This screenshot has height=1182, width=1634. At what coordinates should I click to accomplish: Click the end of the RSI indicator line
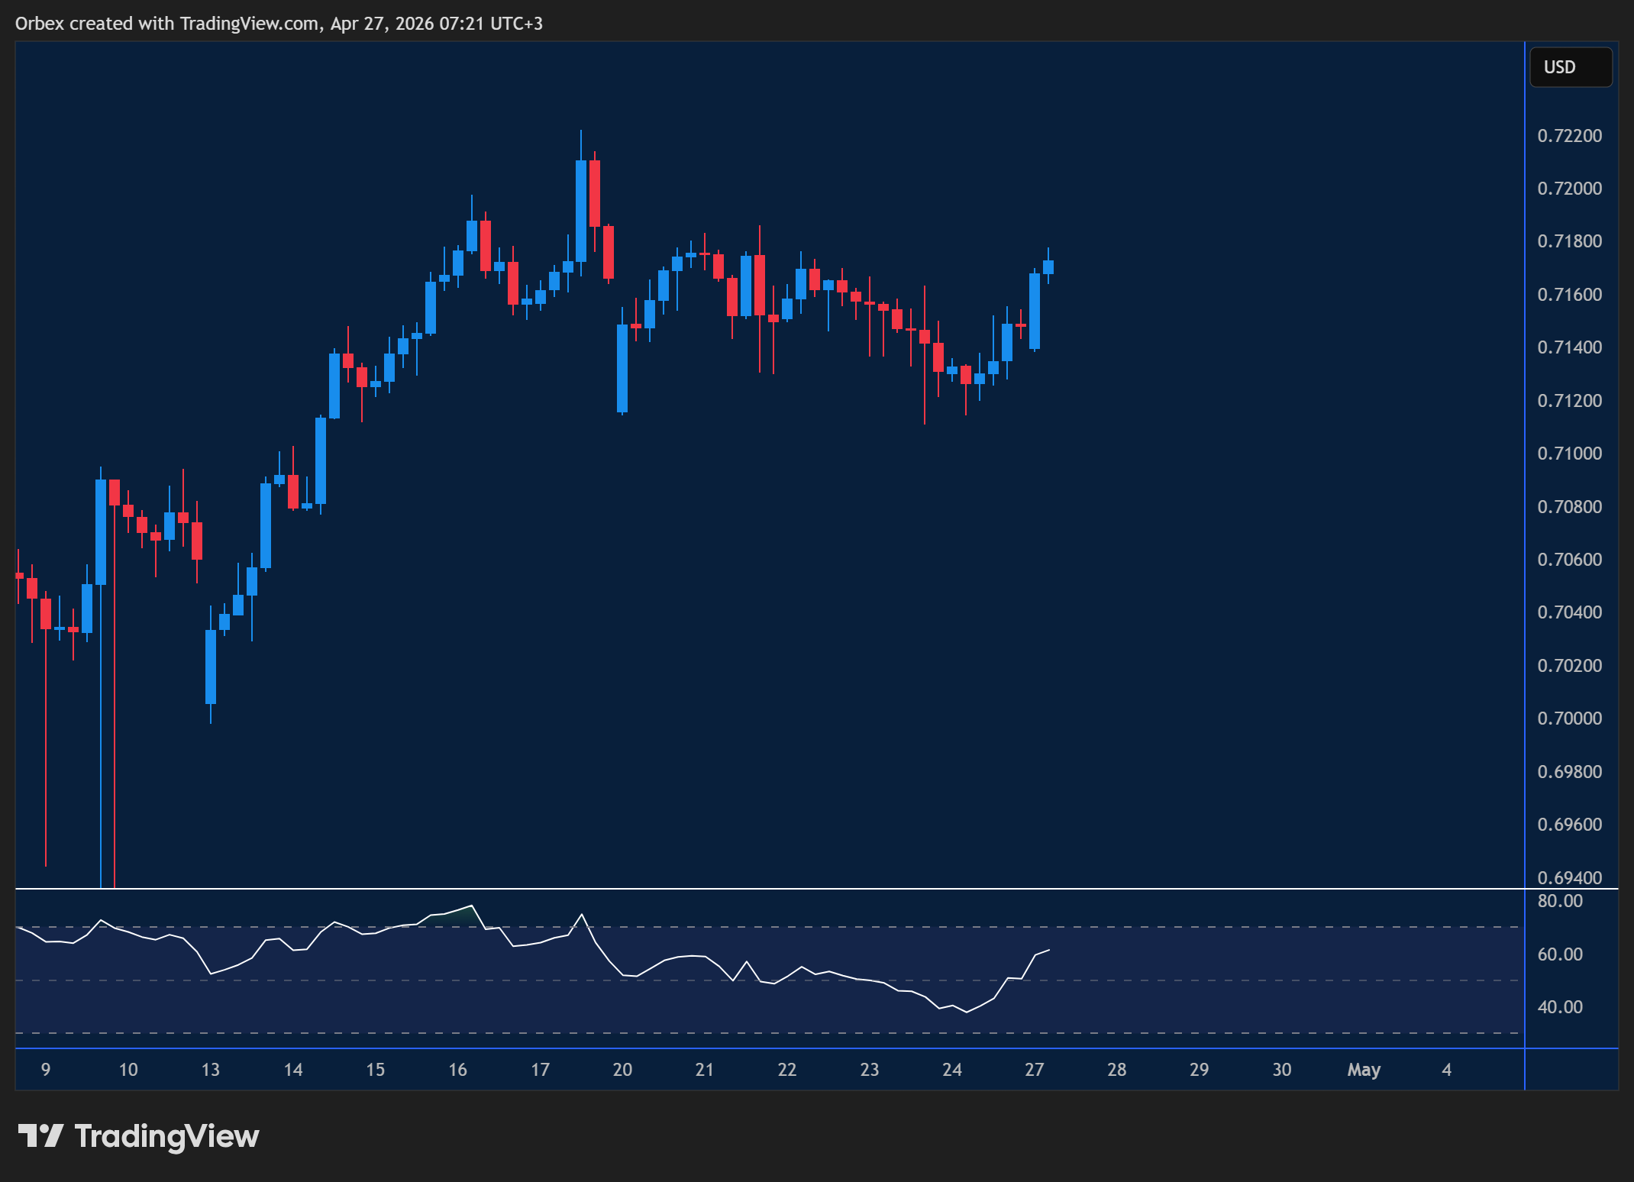coord(1049,951)
